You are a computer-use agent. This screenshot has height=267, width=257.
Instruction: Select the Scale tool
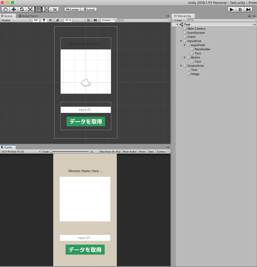30,9
